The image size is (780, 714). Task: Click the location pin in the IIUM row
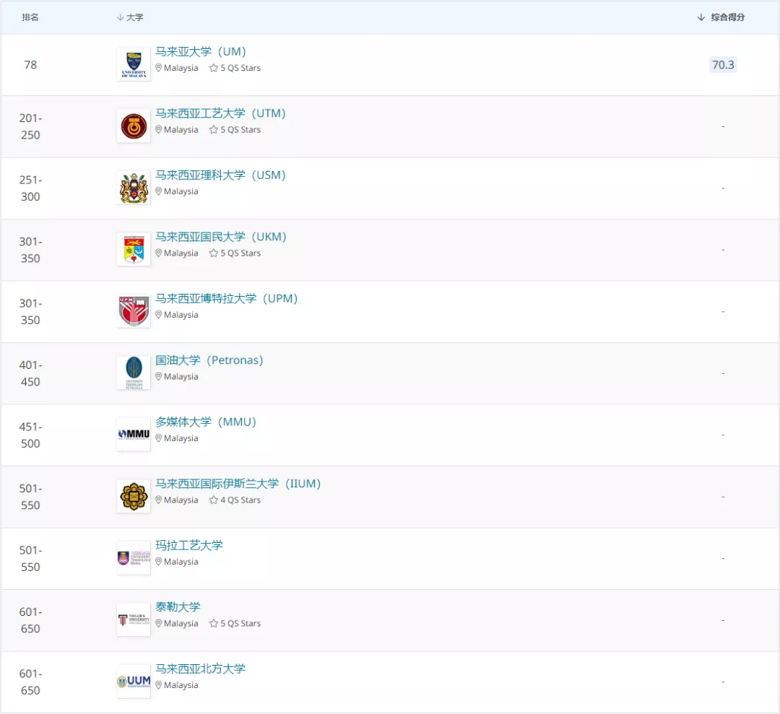159,500
